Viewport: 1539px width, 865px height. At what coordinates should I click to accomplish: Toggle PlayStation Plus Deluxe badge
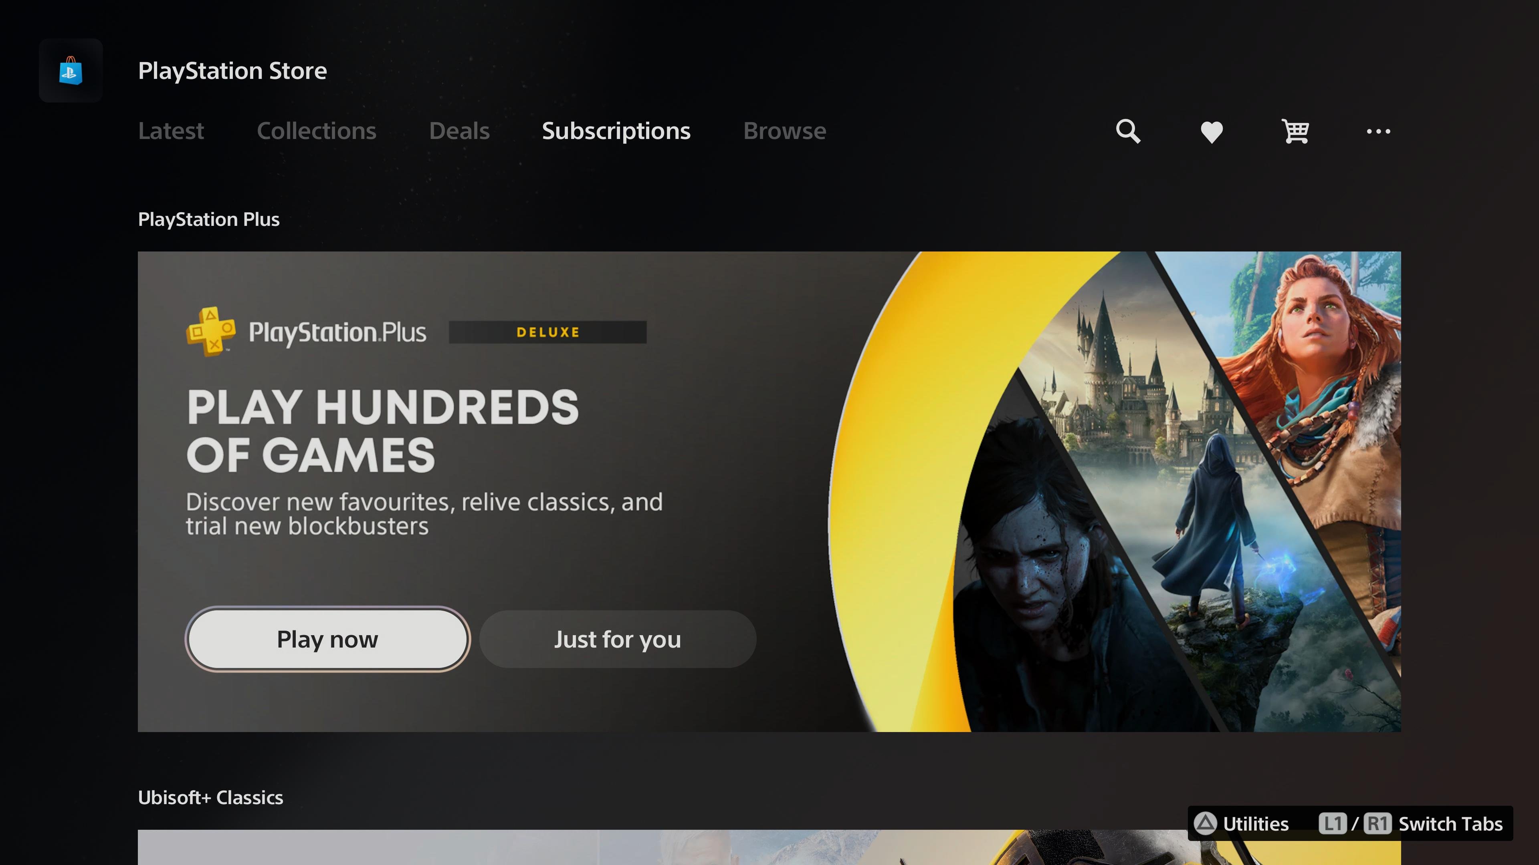click(545, 332)
